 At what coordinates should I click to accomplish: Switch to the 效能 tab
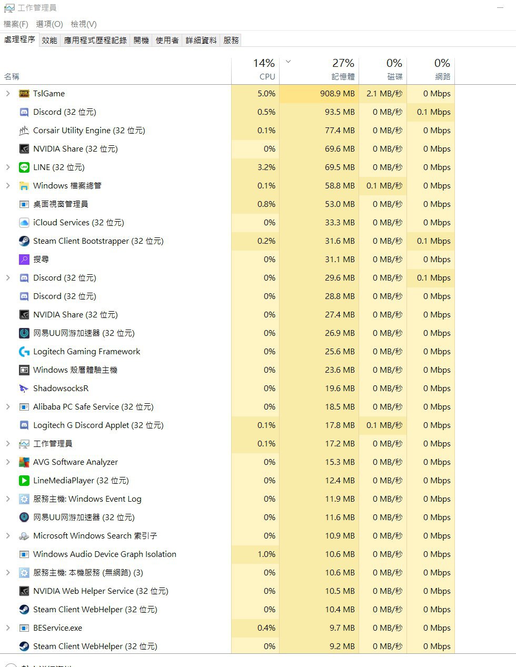click(49, 40)
